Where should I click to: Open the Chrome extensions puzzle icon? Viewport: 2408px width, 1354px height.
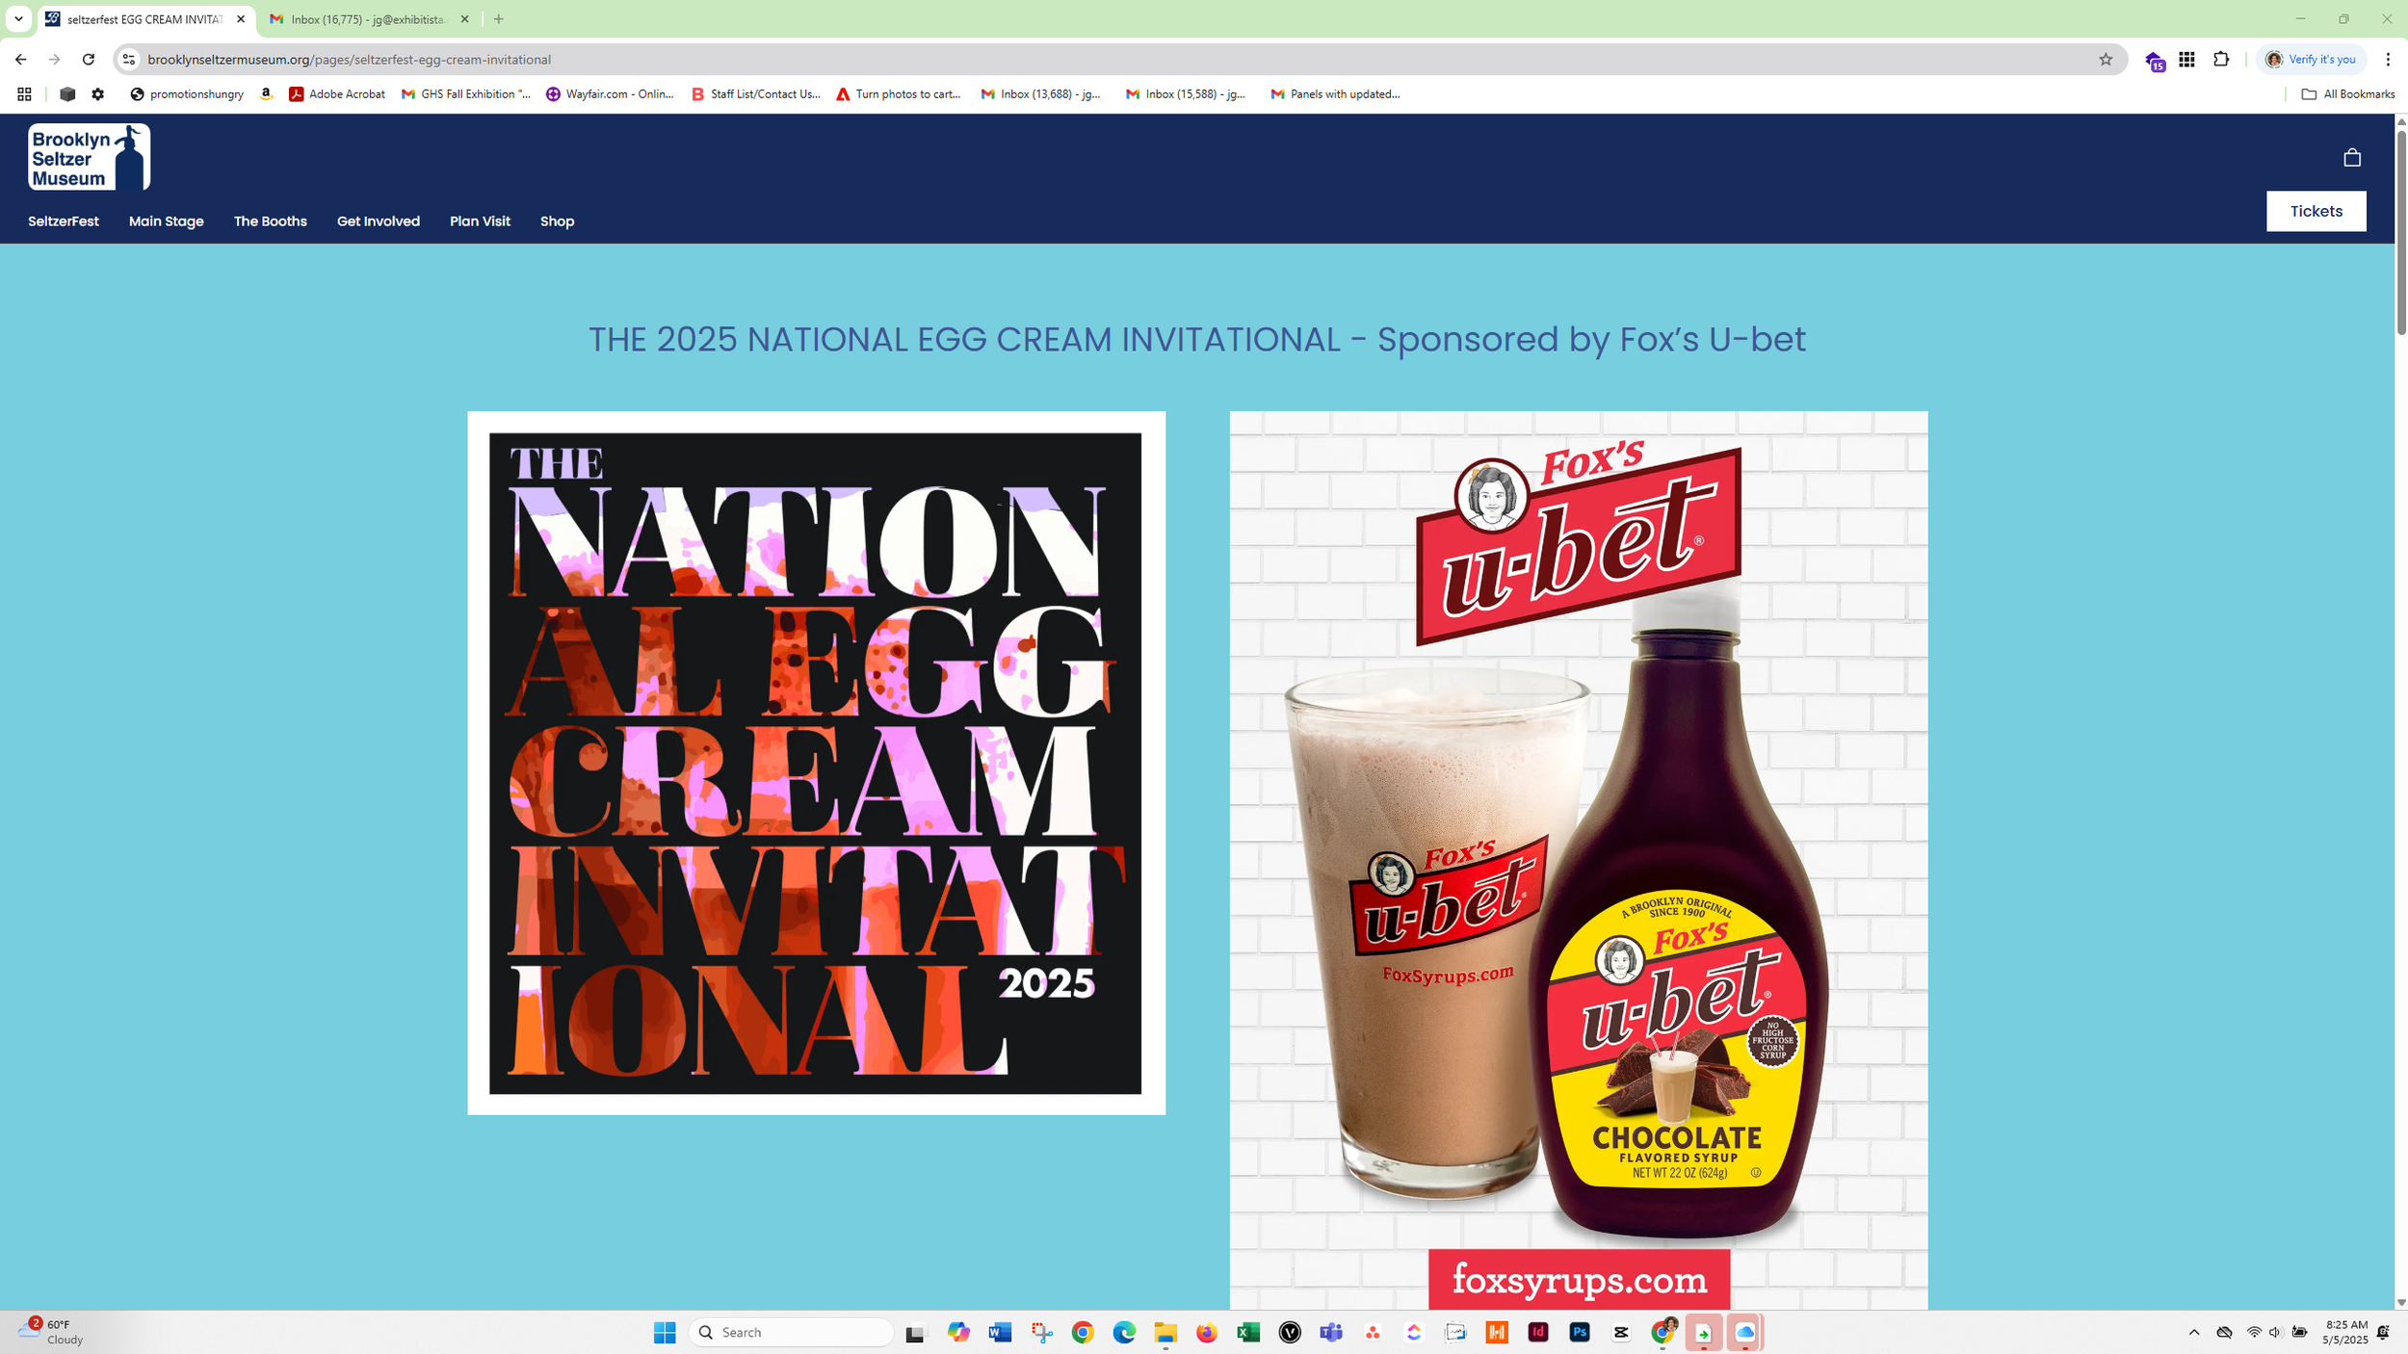click(2221, 60)
